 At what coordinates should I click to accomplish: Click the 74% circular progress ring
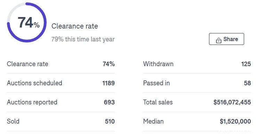point(27,23)
